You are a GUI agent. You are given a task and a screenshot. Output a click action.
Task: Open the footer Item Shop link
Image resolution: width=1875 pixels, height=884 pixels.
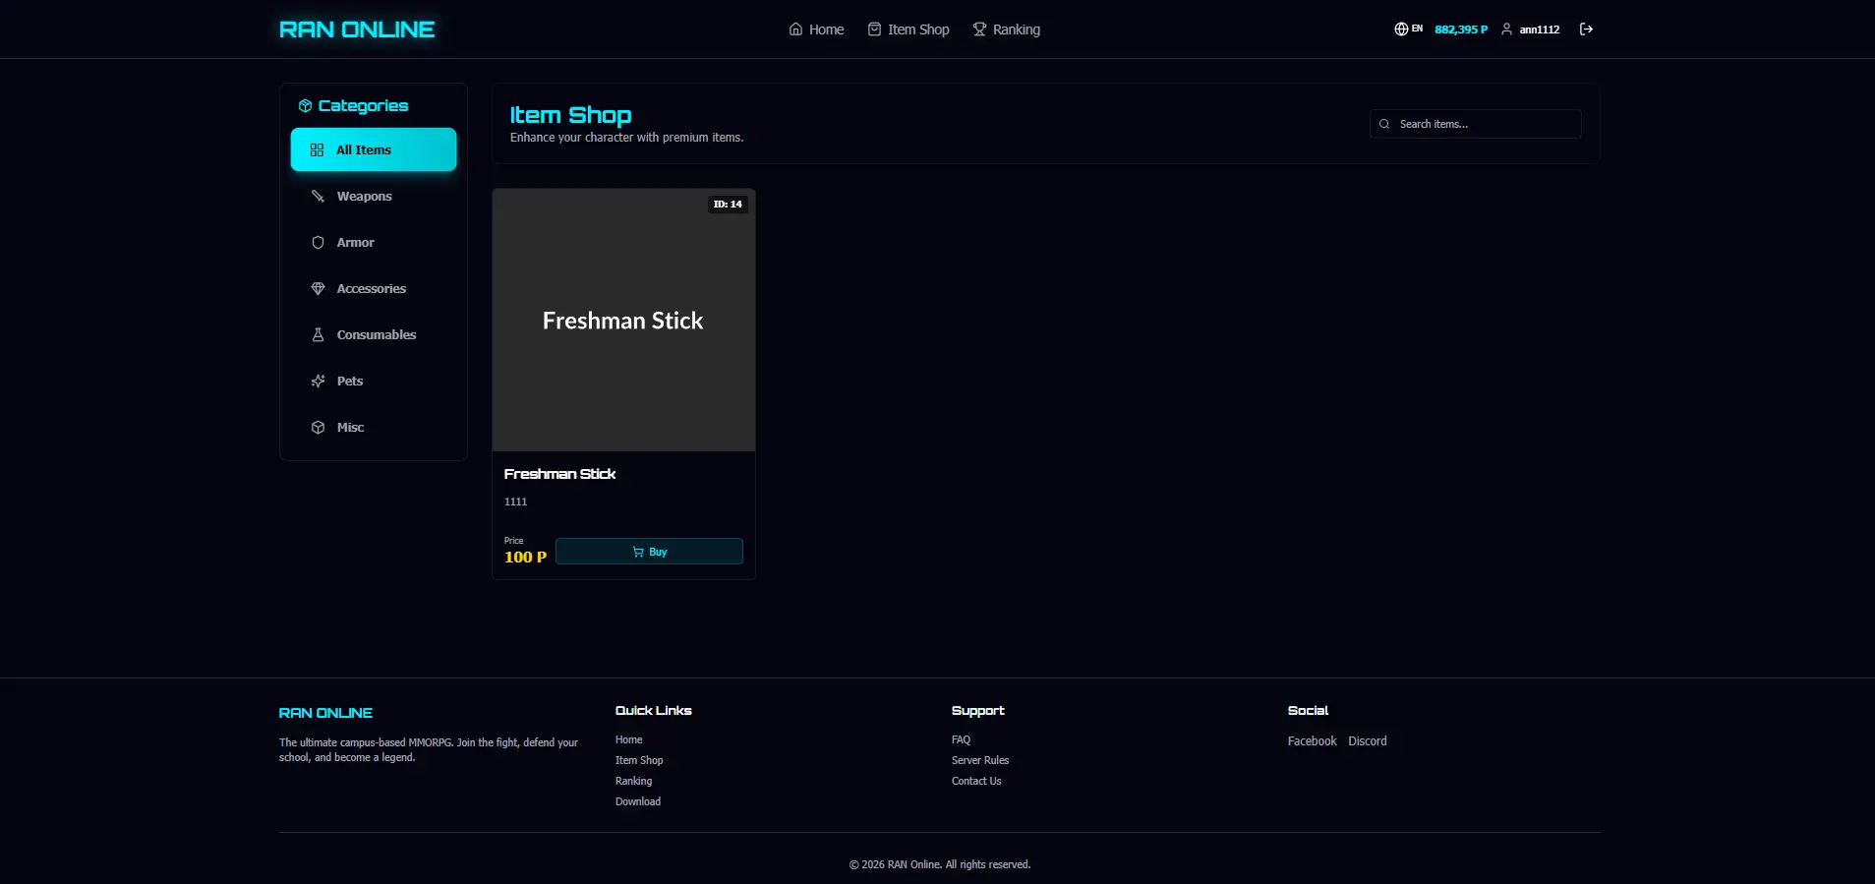(639, 760)
